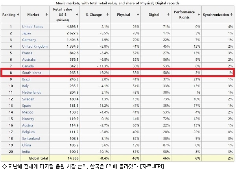Click the Digital column sort arrows
Screen dimensions: 236x171
(168, 15)
